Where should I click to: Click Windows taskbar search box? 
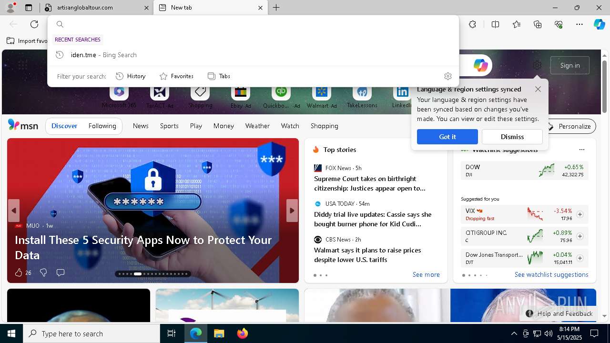pos(91,333)
